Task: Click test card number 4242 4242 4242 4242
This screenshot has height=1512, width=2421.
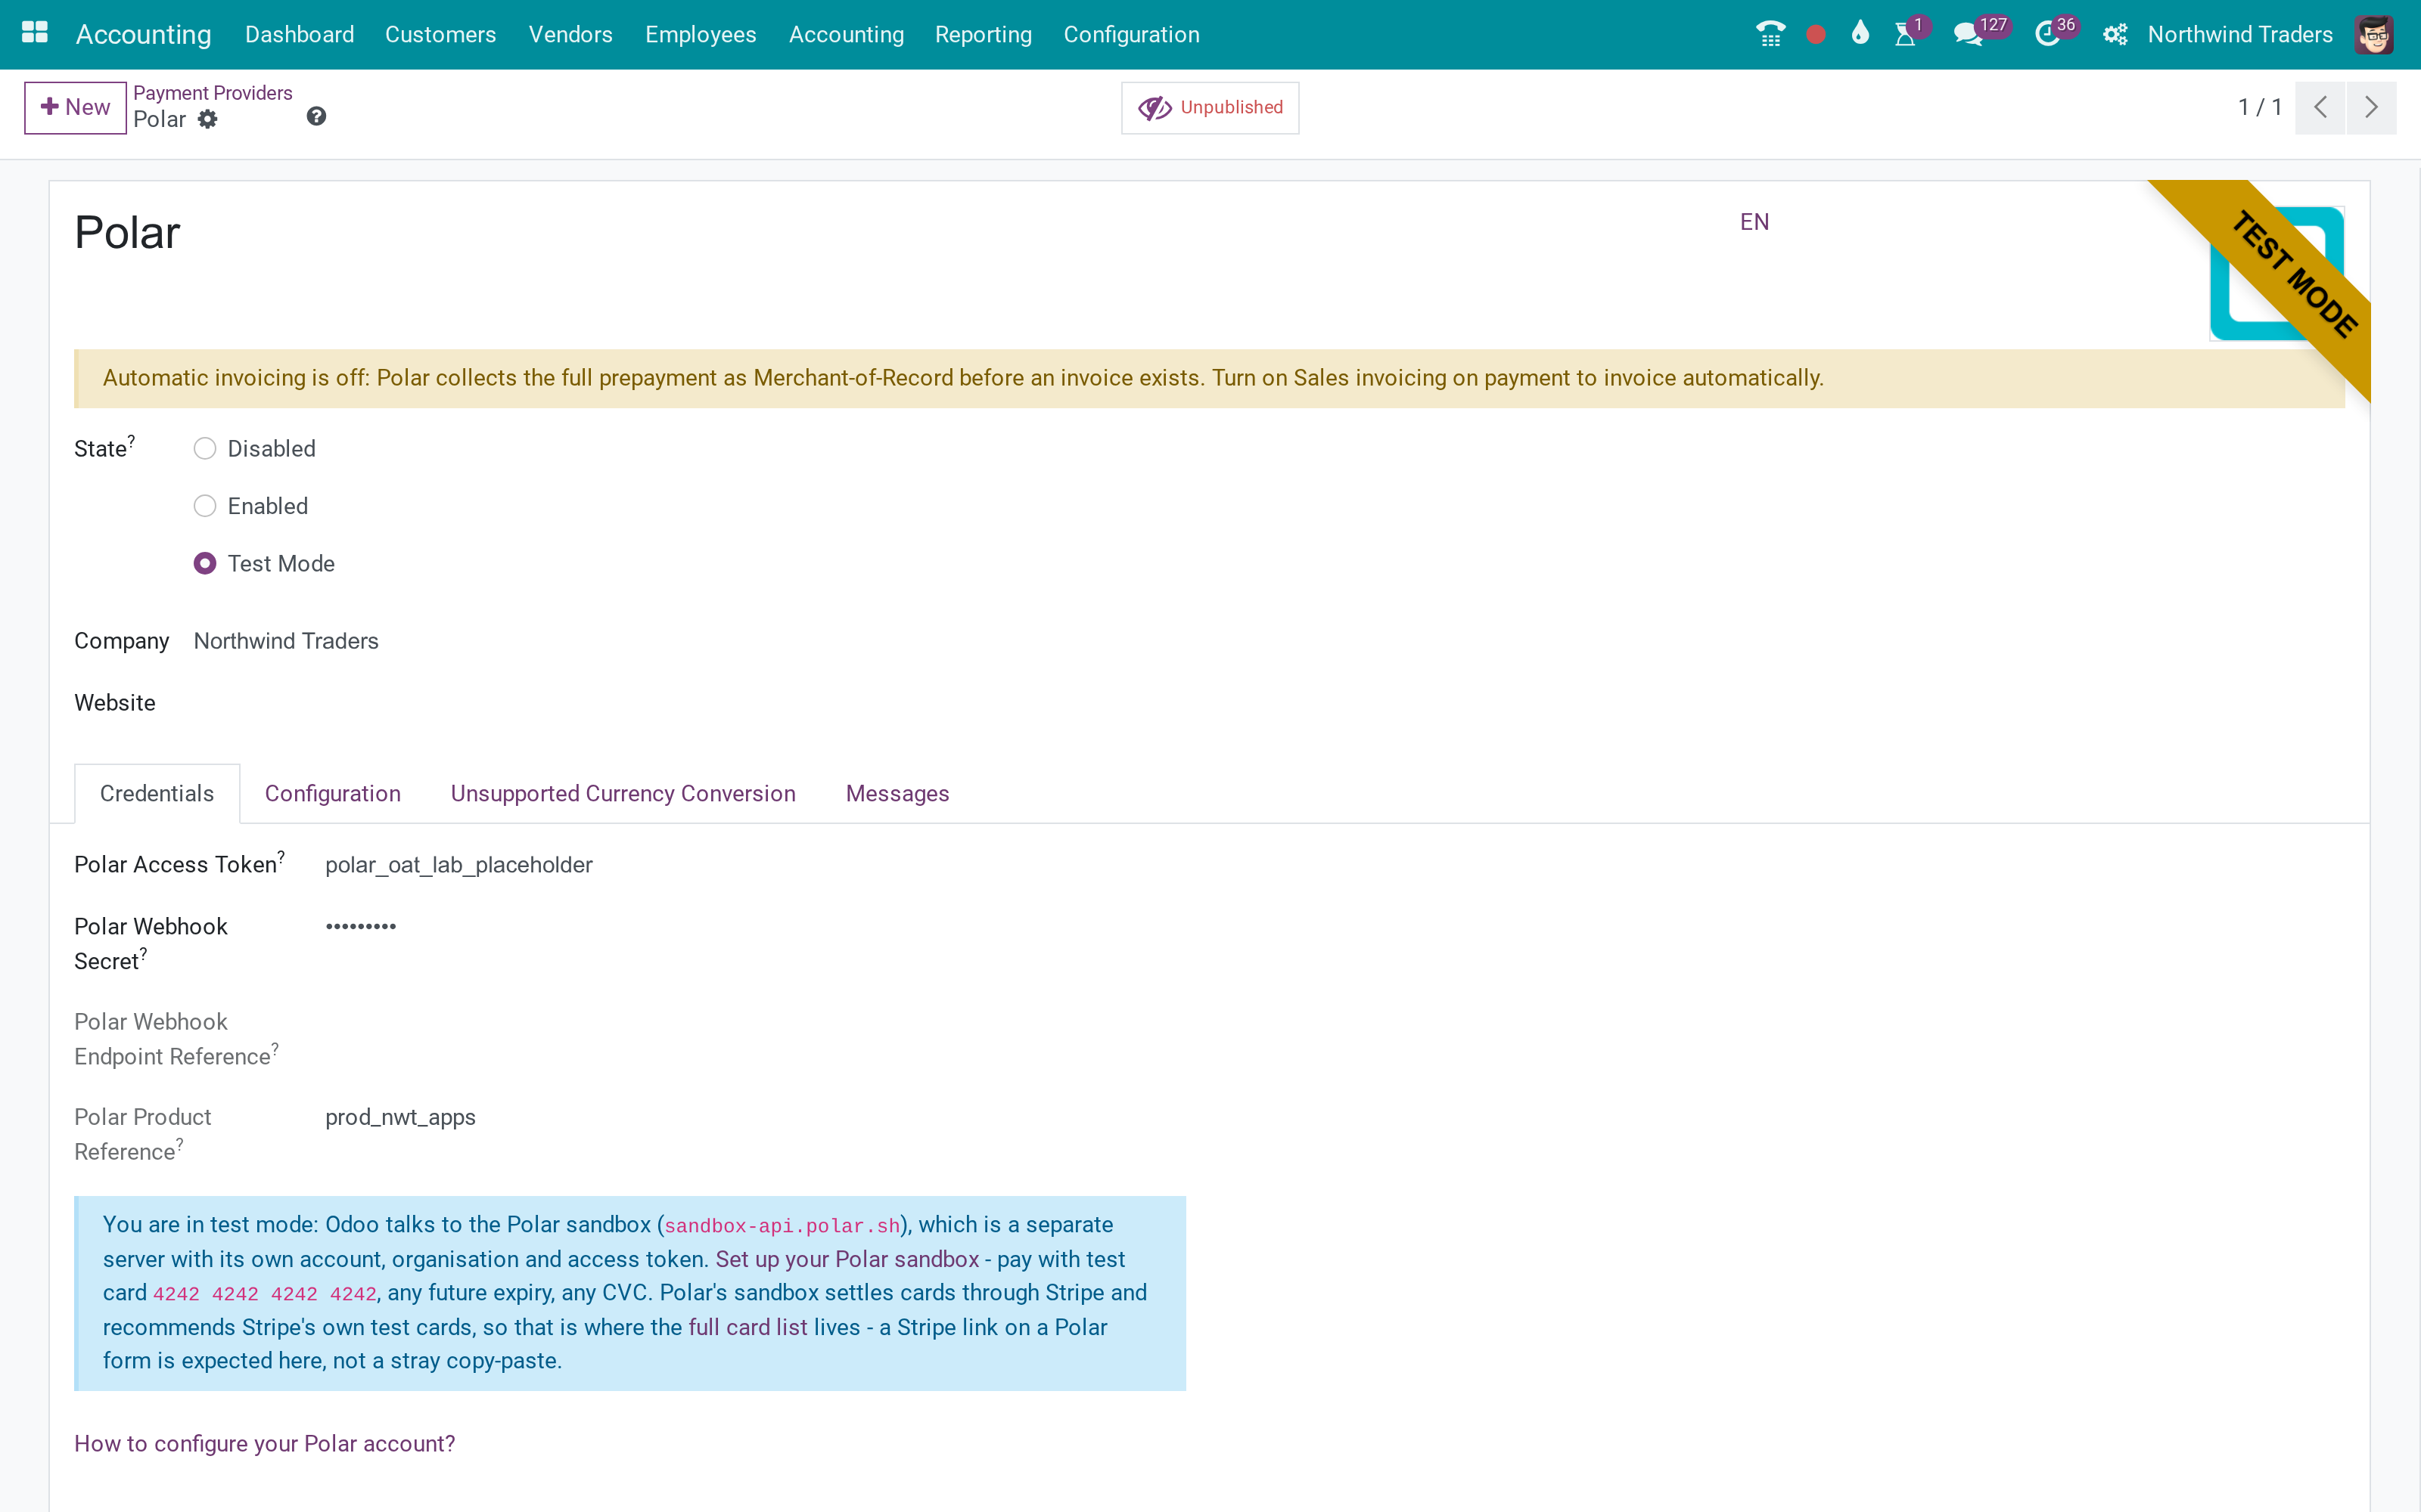Action: [x=264, y=1294]
